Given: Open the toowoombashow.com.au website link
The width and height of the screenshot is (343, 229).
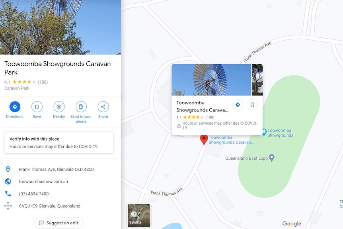Looking at the screenshot, I should pyautogui.click(x=43, y=182).
